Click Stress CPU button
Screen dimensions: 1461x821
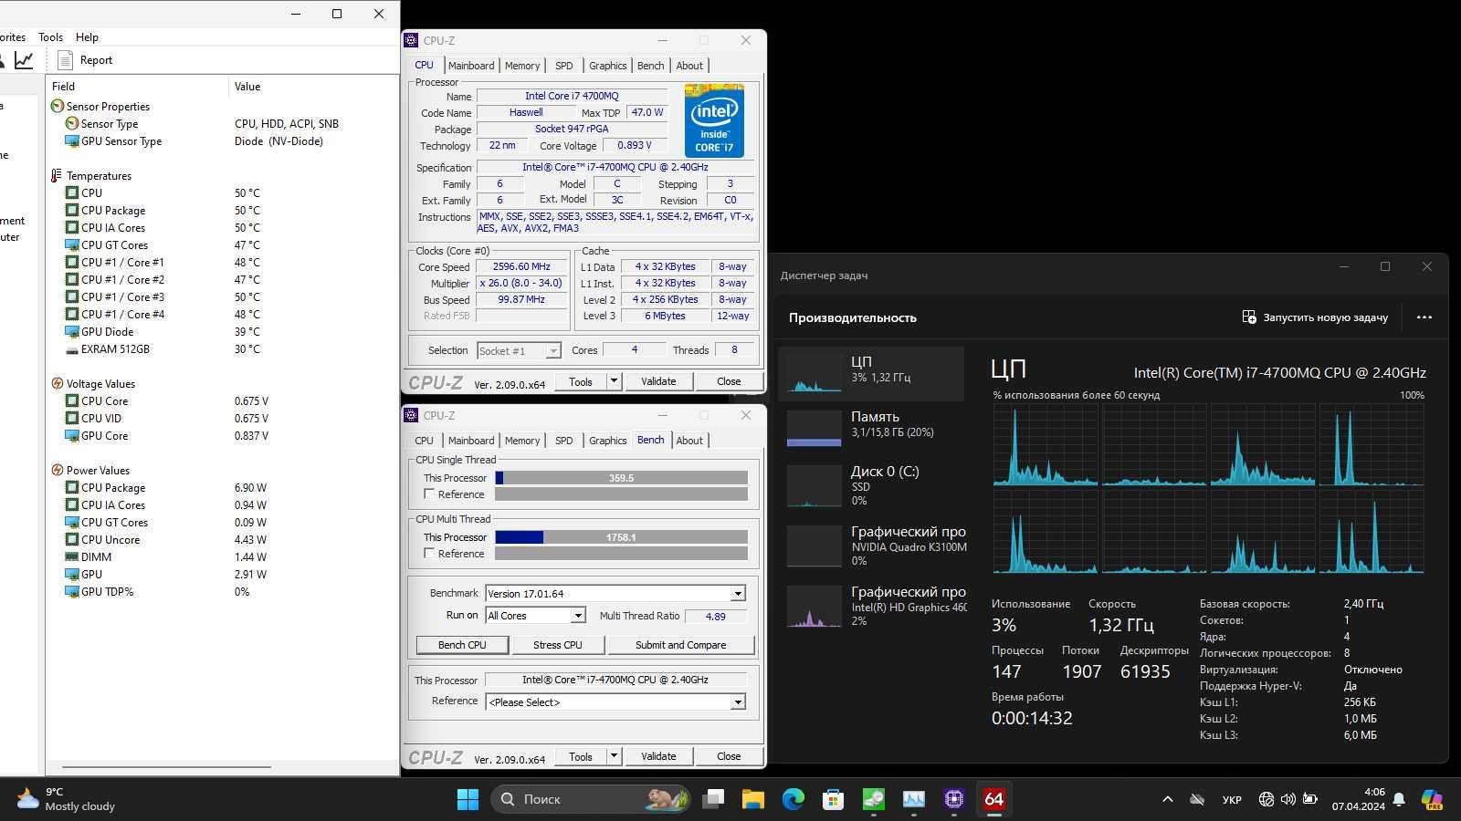[x=558, y=645]
